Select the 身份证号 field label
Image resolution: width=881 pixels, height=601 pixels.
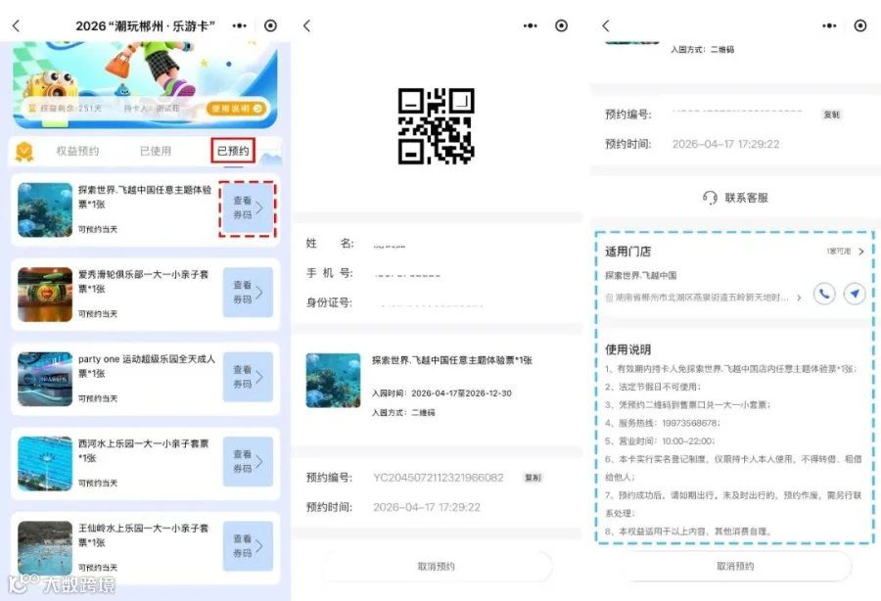[x=329, y=302]
